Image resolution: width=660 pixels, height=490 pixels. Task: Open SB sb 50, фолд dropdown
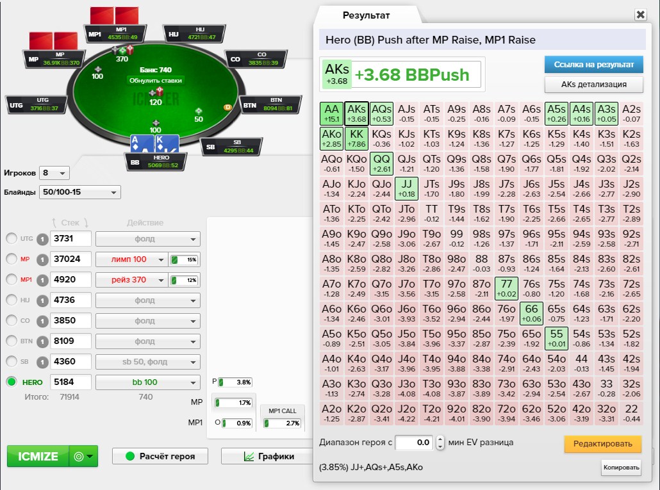pos(148,362)
